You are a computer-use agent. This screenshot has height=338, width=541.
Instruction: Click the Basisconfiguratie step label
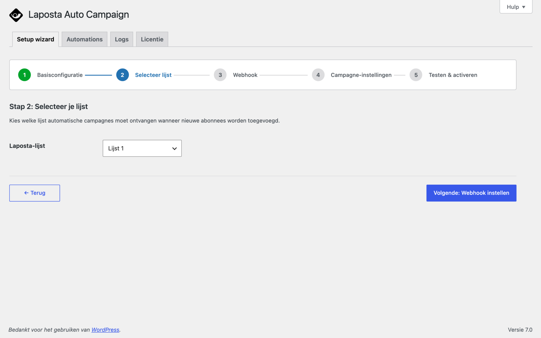point(60,75)
